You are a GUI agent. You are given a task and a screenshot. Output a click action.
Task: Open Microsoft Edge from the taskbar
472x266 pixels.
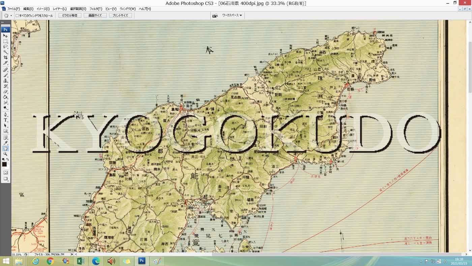(96, 261)
